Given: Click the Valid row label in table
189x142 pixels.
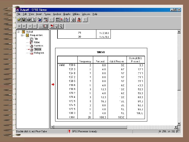Looking at the screenshot, I should point(62,65).
